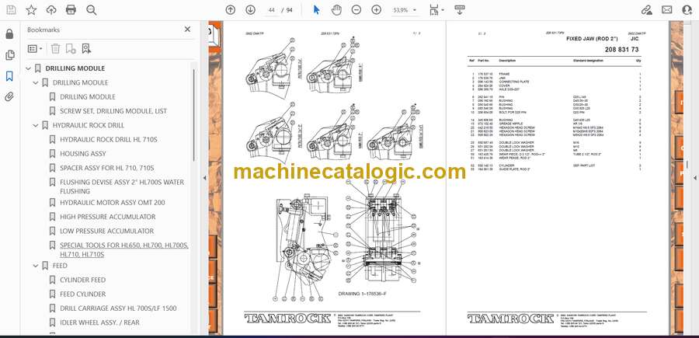Toggle the Bookmarks side panel icon
Viewport: 699px width, 338px height.
pyautogui.click(x=9, y=76)
